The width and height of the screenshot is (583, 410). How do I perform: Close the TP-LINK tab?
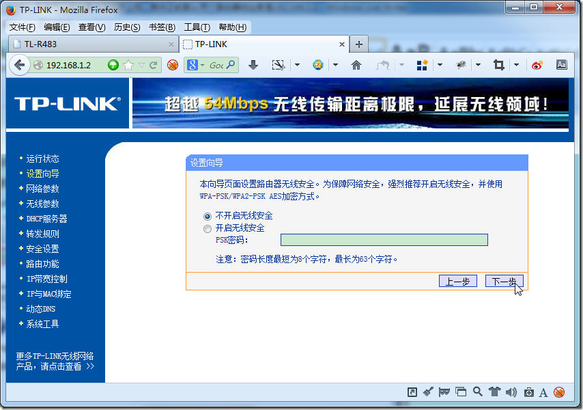(x=342, y=44)
